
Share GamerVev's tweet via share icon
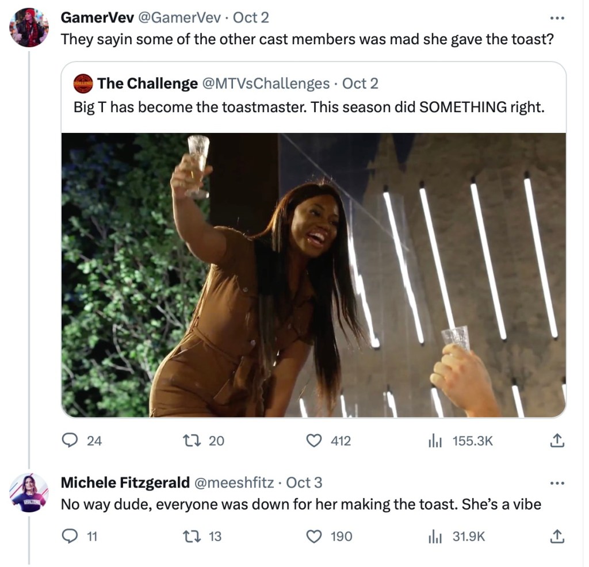coord(556,441)
